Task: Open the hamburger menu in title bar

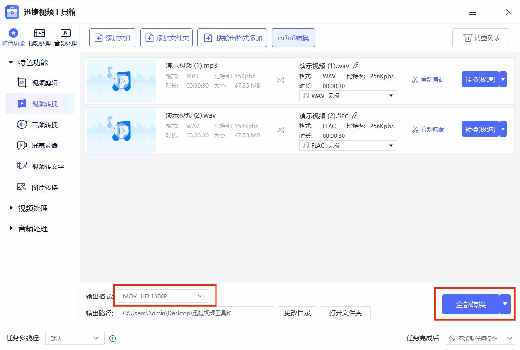Action: click(473, 12)
